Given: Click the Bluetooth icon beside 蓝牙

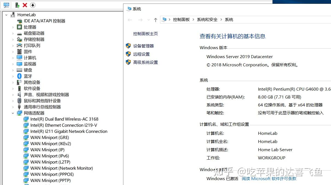Looking at the screenshot, I should (x=19, y=76).
